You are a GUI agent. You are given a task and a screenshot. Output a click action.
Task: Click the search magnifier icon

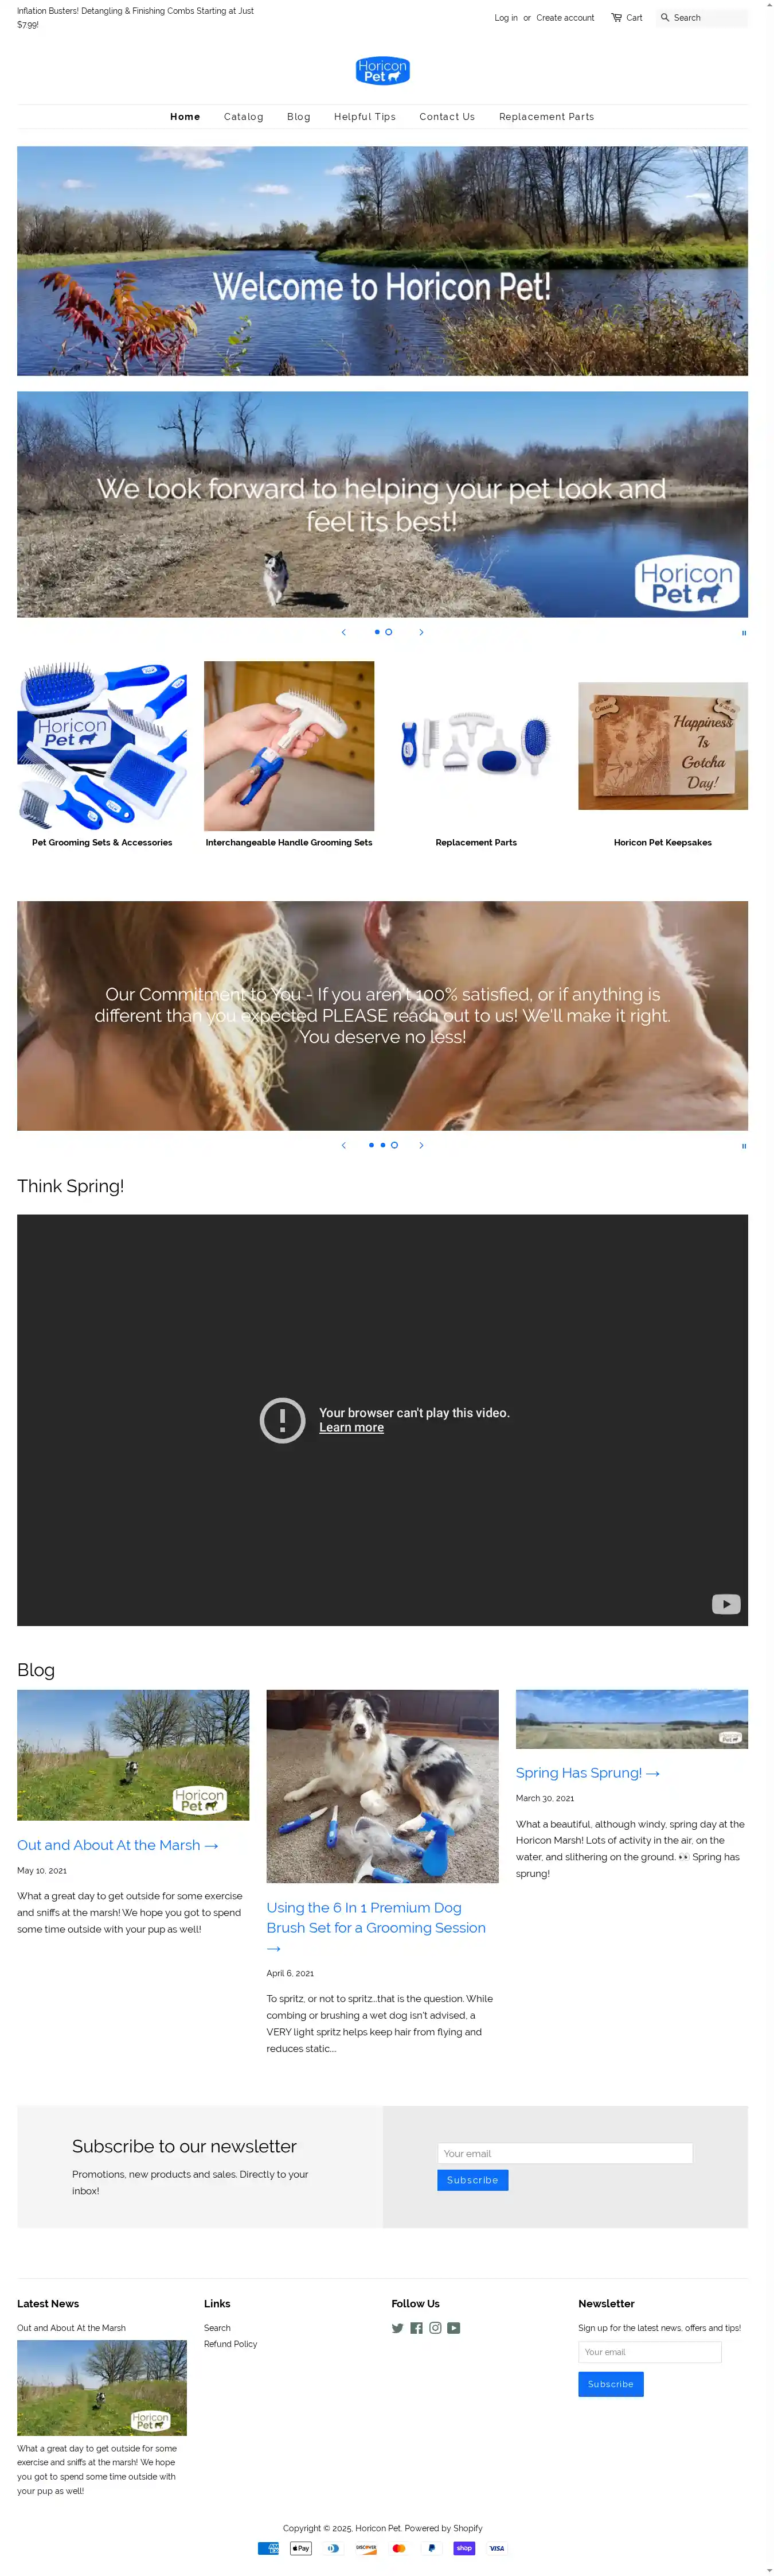(x=664, y=17)
